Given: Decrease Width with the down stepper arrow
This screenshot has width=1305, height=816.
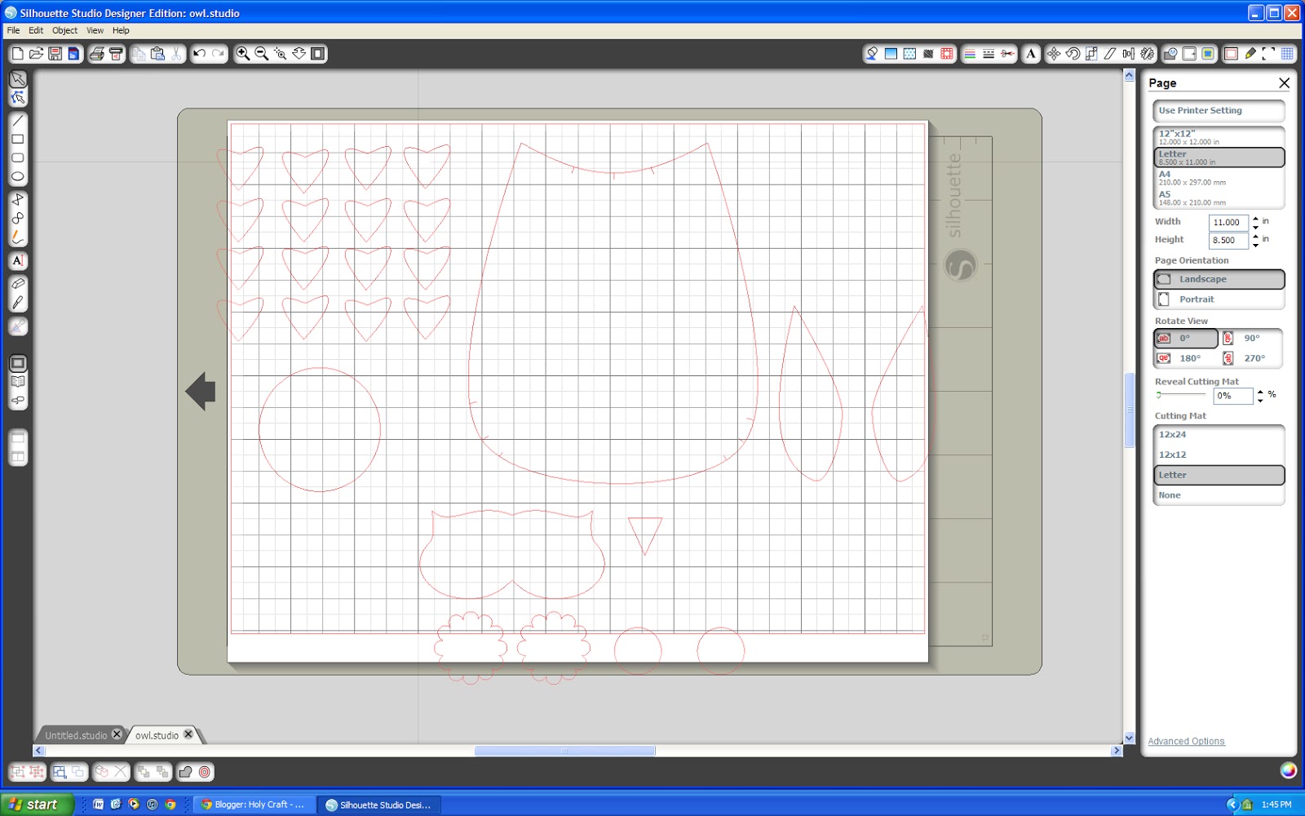Looking at the screenshot, I should point(1255,227).
